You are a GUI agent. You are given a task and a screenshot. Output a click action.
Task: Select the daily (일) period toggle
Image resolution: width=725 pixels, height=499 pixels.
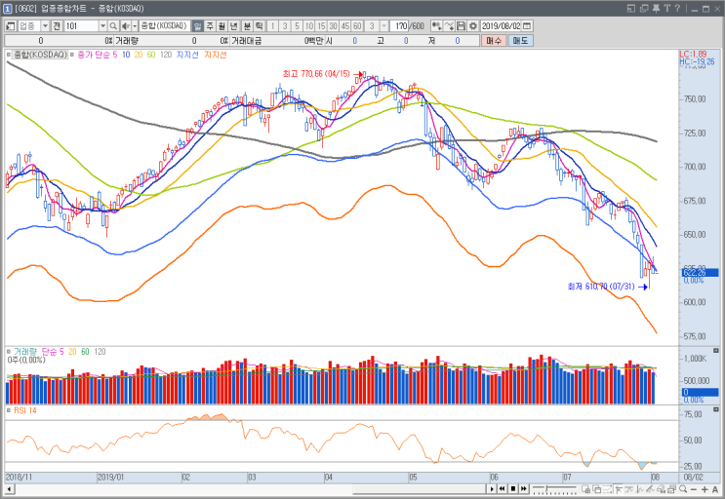197,26
